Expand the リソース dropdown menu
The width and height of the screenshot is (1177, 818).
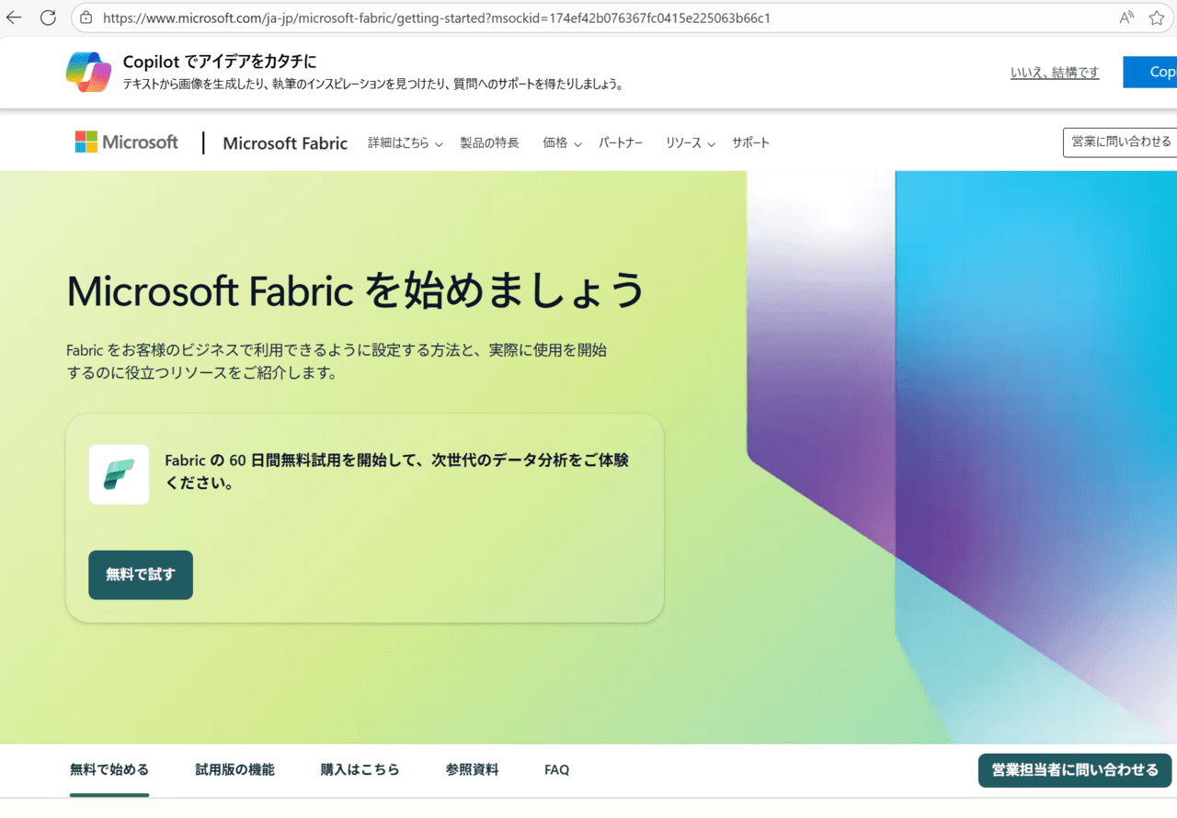691,143
